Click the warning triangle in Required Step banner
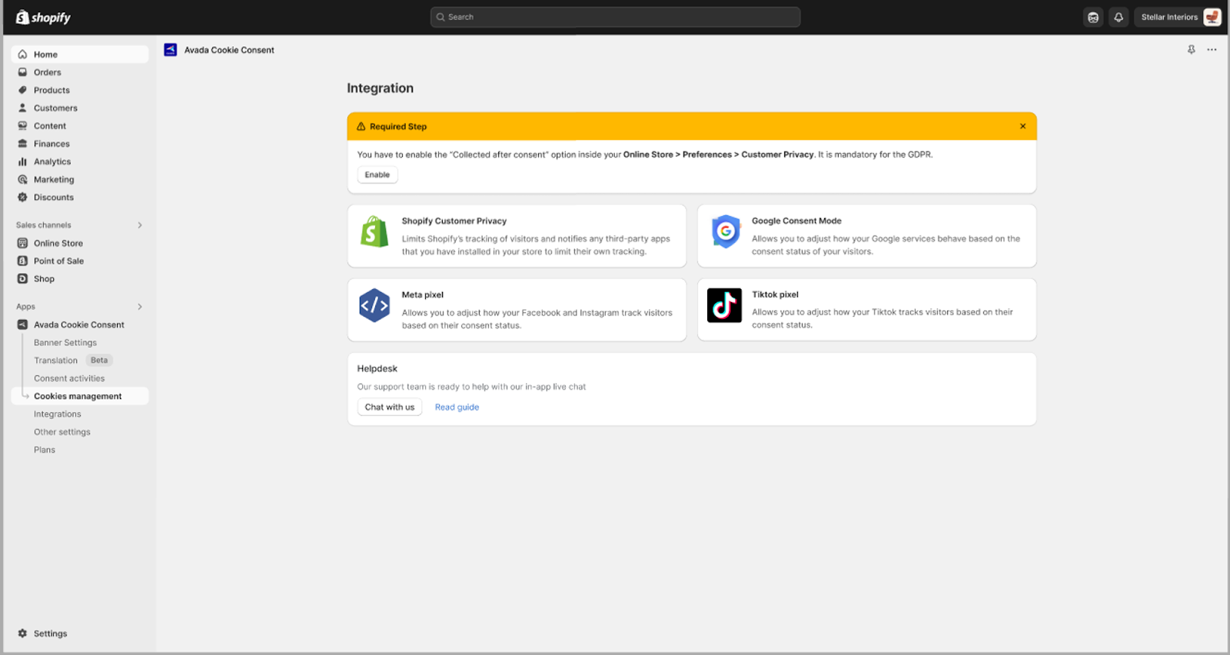This screenshot has width=1230, height=655. click(x=361, y=127)
